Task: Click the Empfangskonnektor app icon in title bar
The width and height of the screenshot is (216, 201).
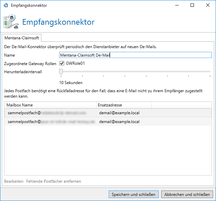Action: 6,5
